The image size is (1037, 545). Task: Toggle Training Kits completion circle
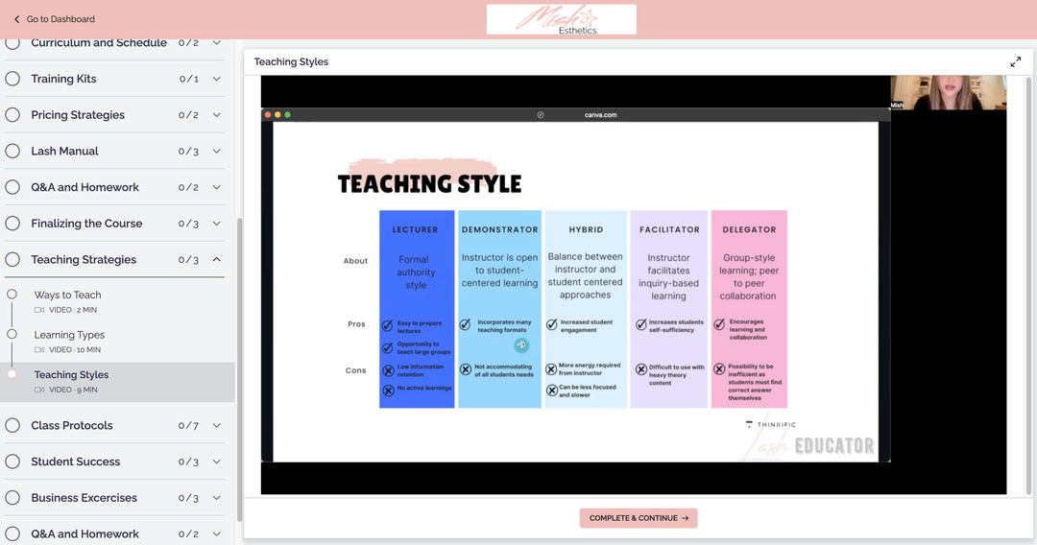tap(12, 79)
